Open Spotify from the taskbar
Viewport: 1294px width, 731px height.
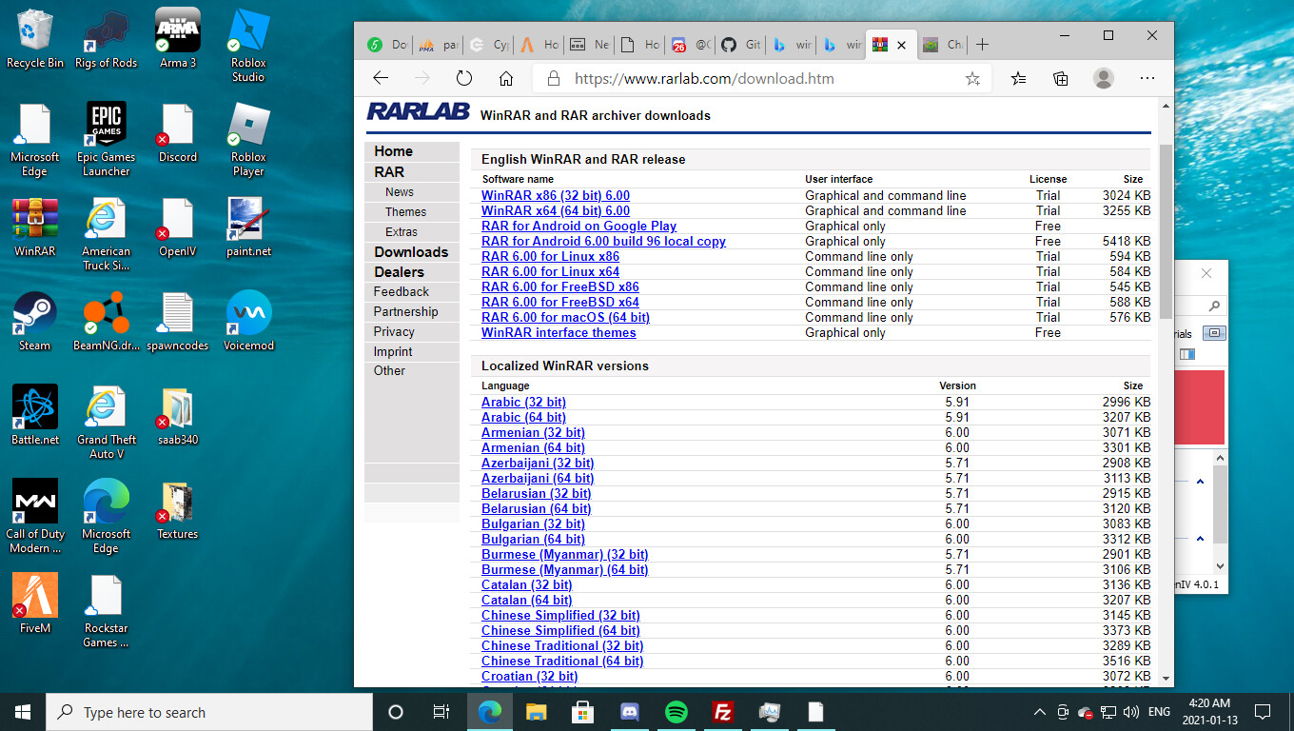676,712
